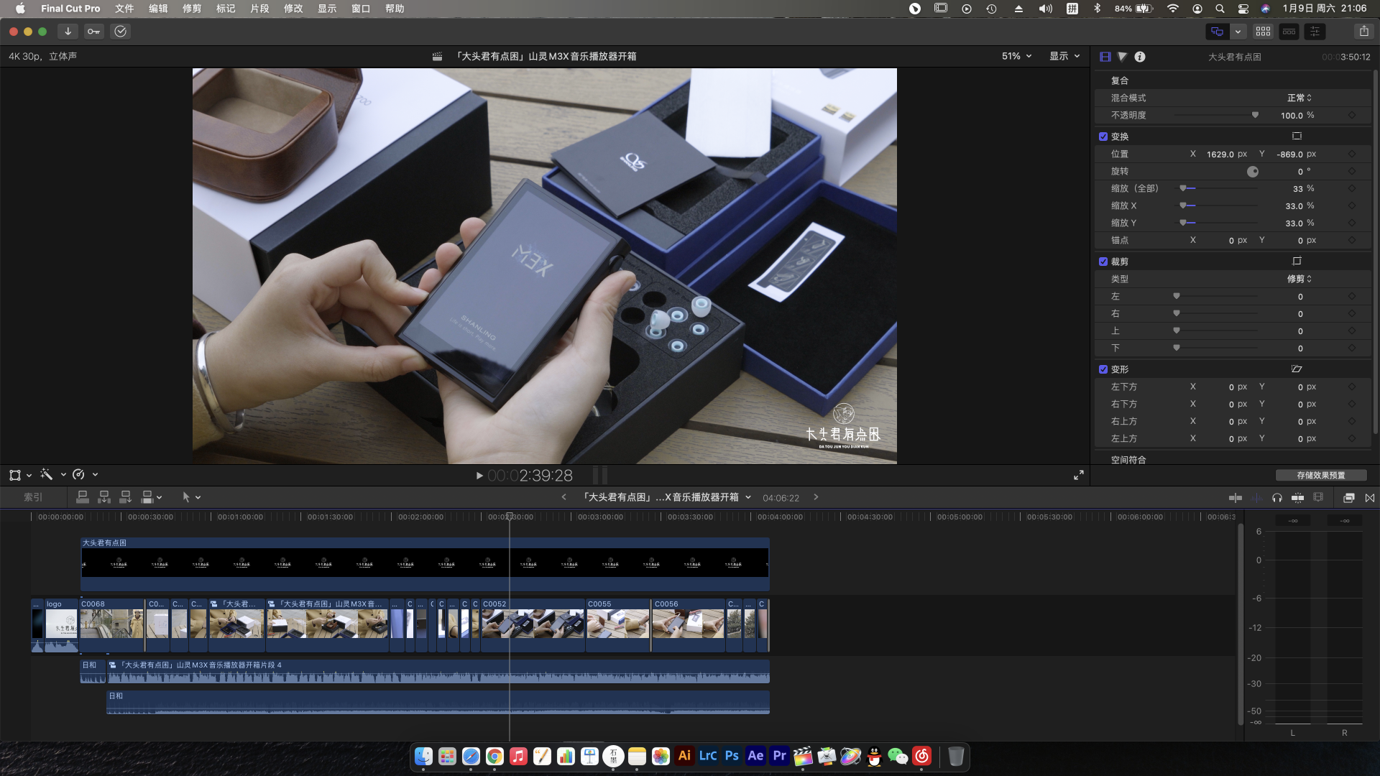Select the C0055 clip thumbnail in timeline
This screenshot has height=776, width=1380.
617,624
